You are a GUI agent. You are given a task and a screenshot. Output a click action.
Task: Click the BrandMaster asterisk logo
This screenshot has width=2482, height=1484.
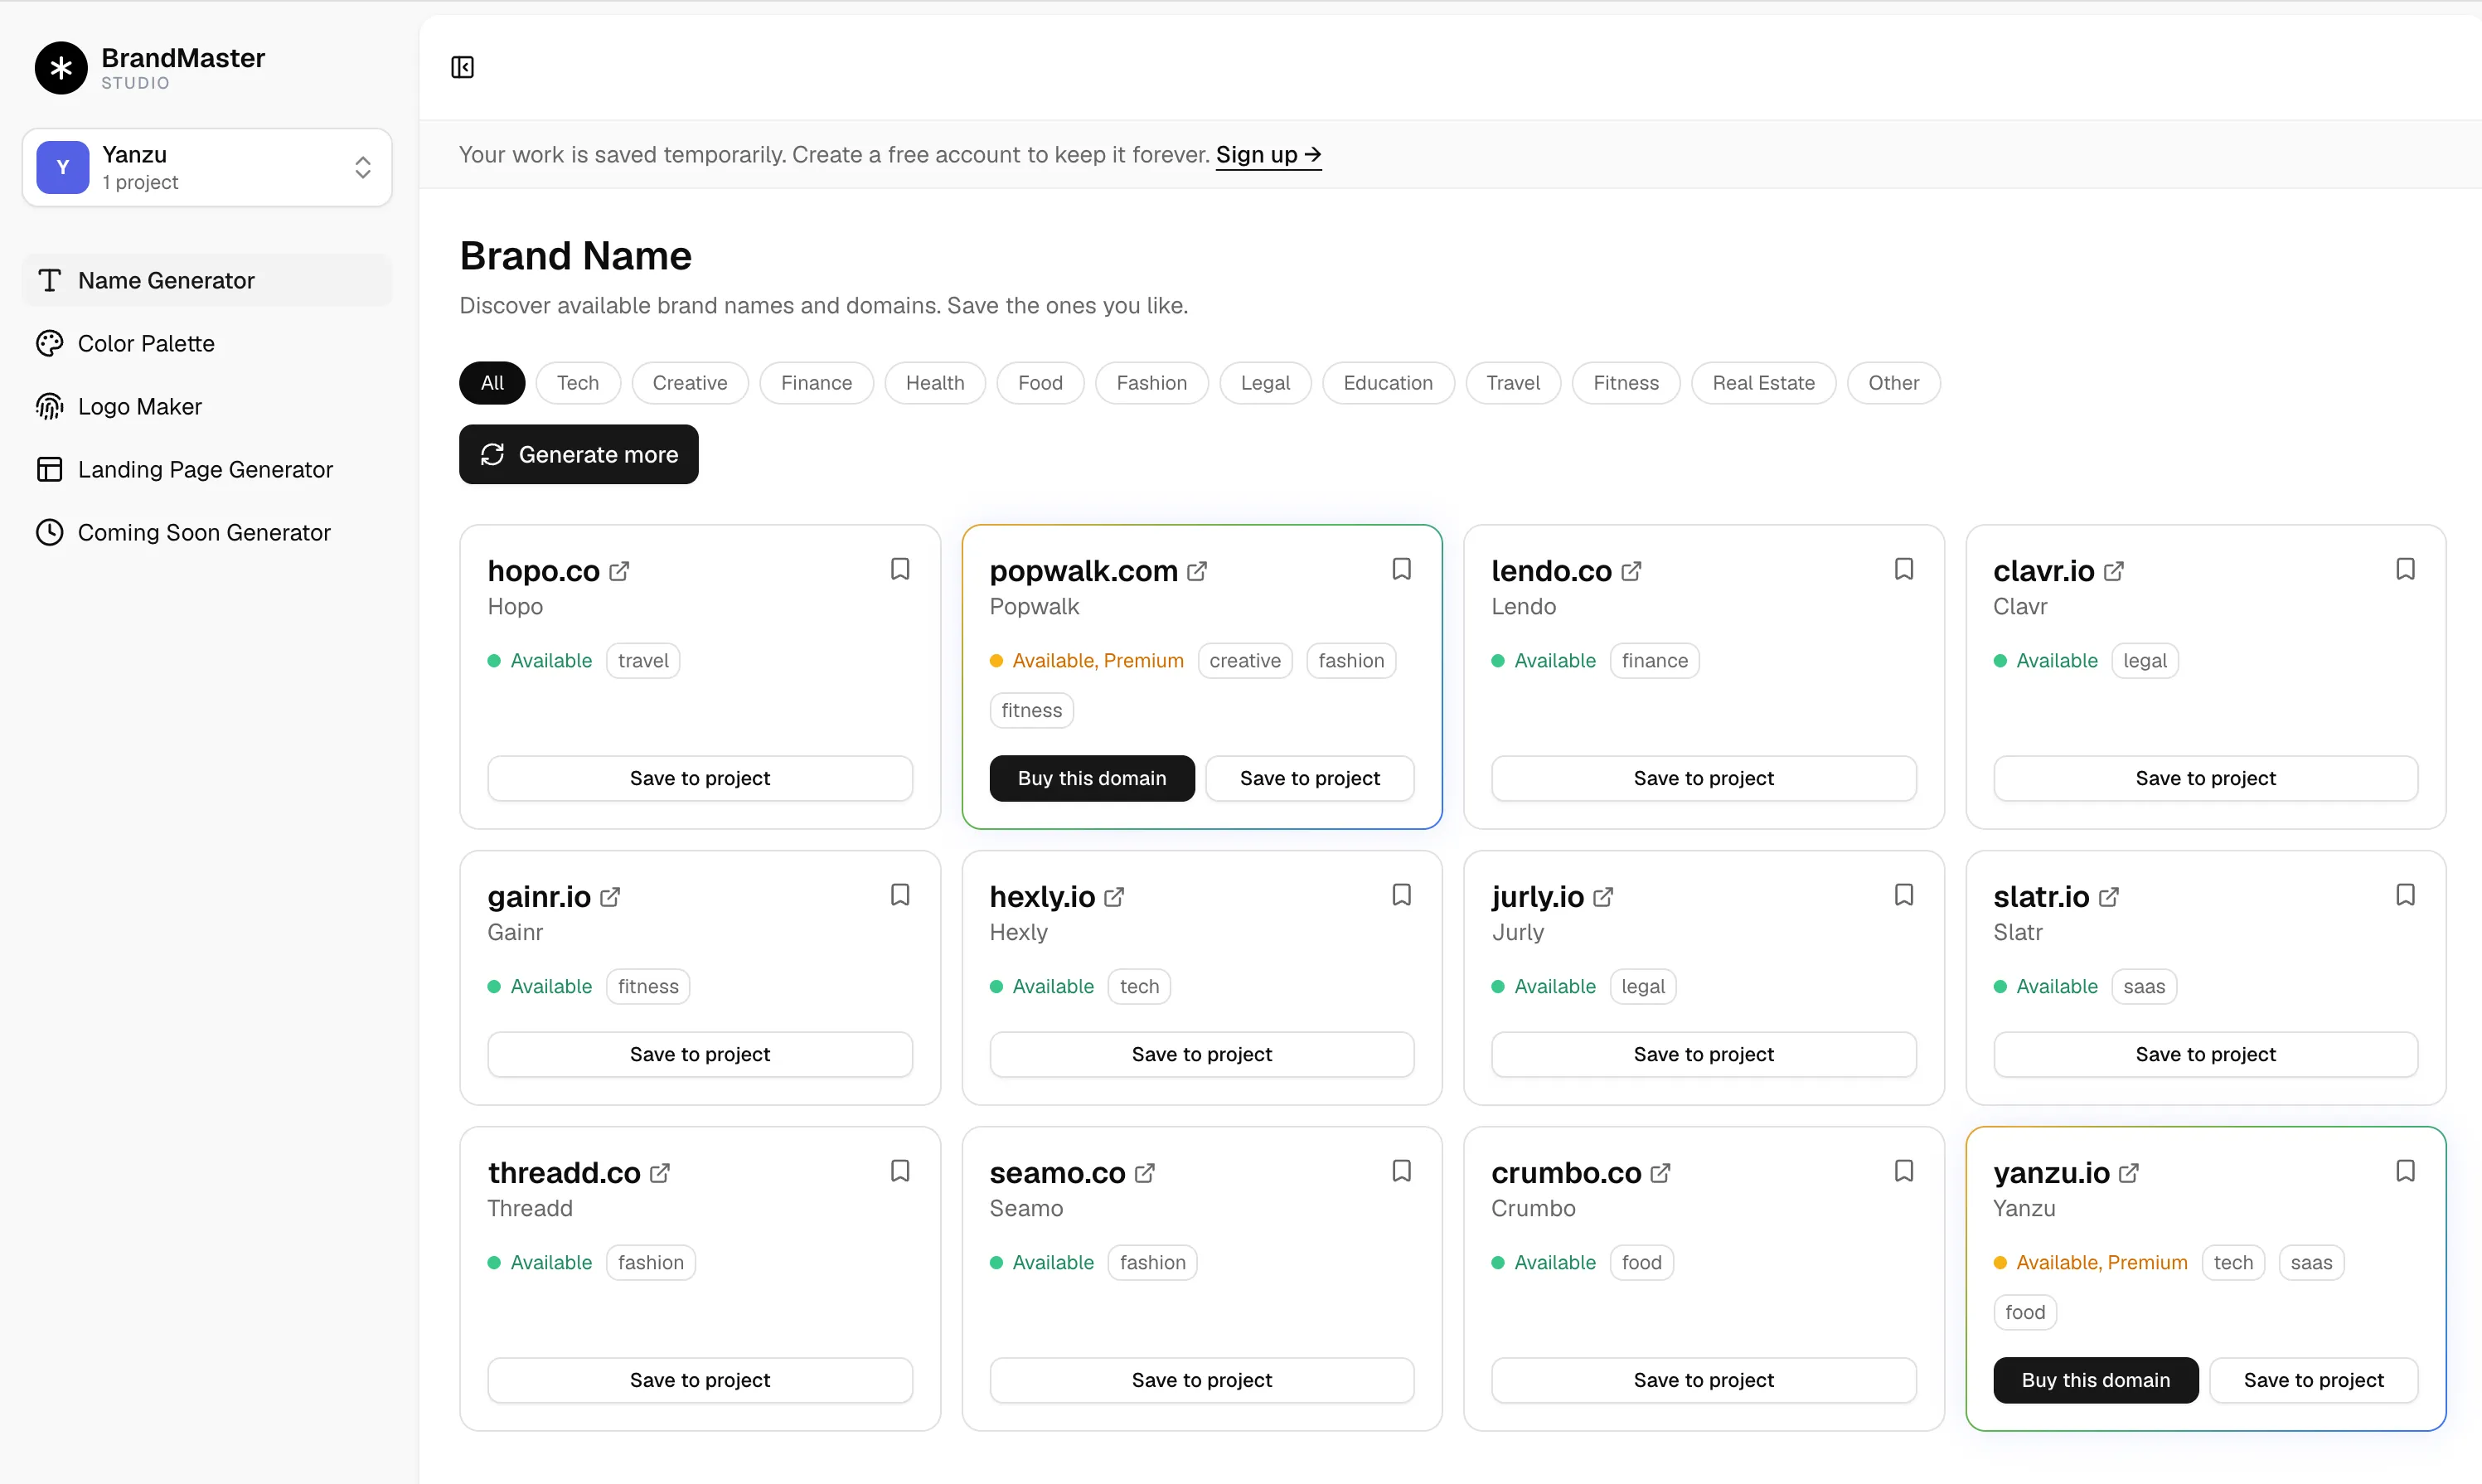point(61,68)
